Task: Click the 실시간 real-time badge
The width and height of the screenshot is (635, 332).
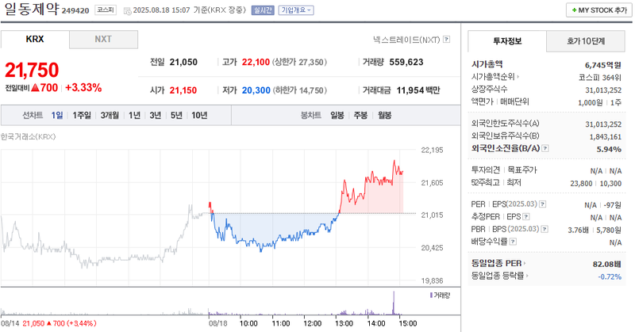Action: tap(263, 10)
